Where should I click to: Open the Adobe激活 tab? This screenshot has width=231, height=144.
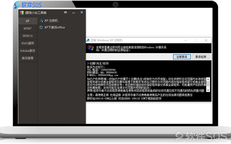pyautogui.click(x=28, y=51)
